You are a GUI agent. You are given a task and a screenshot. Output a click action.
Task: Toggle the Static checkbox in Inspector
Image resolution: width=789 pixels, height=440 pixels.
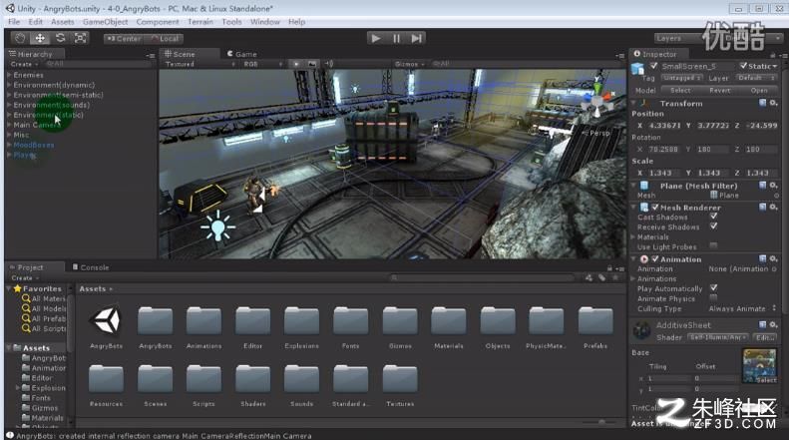[x=743, y=66]
